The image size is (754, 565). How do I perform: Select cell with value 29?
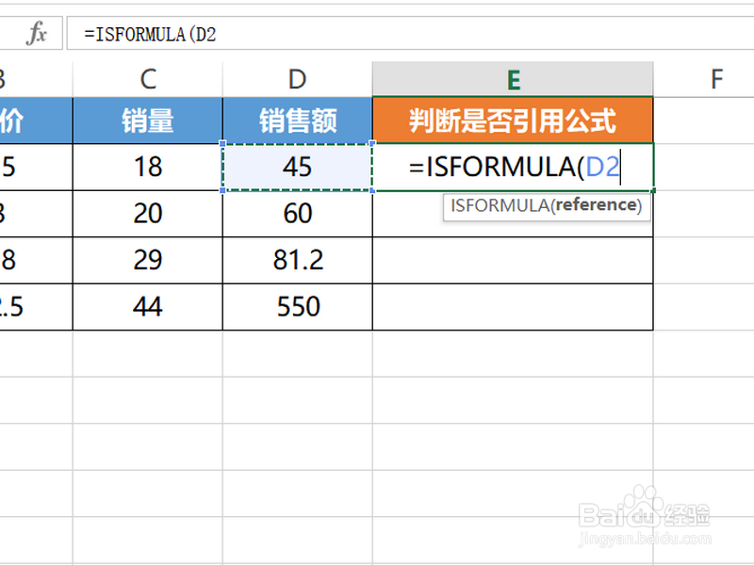click(148, 260)
